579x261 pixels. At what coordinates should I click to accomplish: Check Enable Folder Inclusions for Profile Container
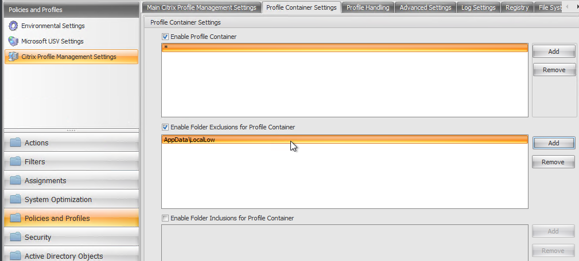pos(165,218)
